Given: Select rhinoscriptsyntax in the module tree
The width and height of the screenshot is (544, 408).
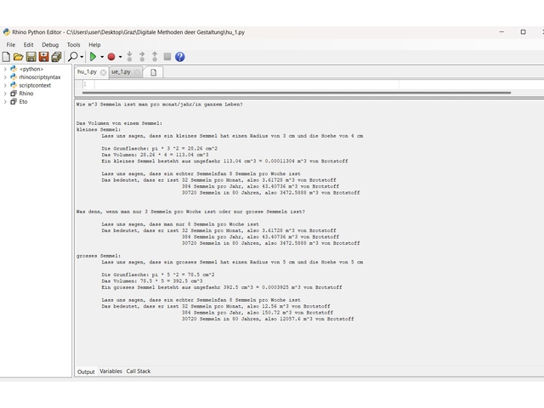Looking at the screenshot, I should coord(40,77).
